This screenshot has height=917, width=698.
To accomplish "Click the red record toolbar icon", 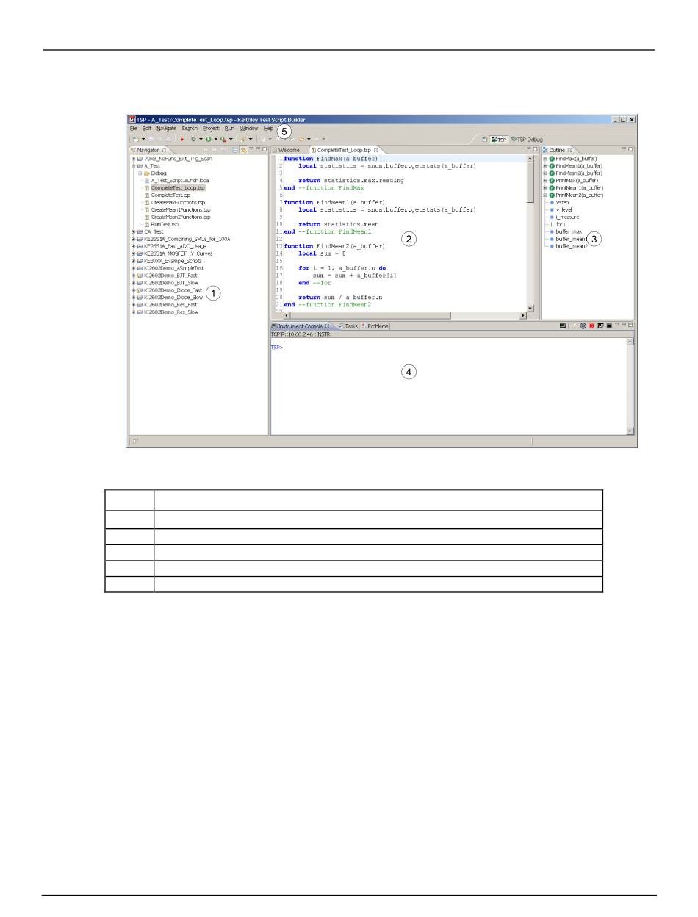I will coord(181,140).
